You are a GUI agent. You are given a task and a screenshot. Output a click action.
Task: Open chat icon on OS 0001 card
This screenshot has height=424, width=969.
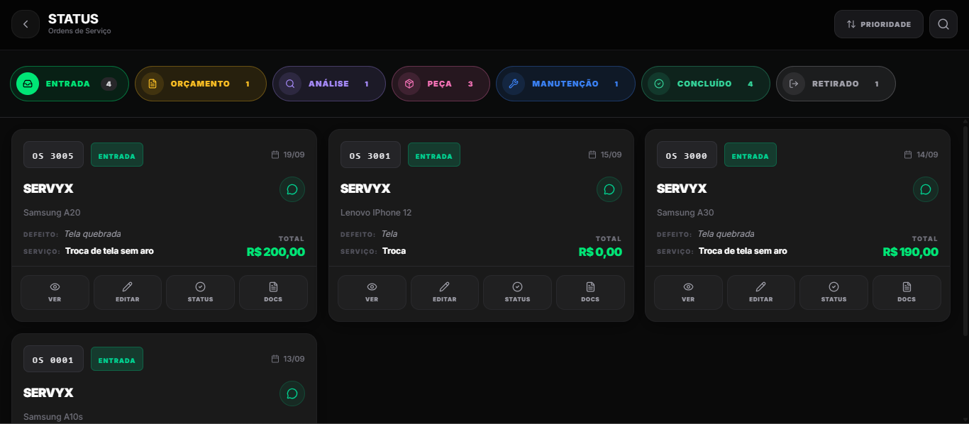tap(292, 394)
